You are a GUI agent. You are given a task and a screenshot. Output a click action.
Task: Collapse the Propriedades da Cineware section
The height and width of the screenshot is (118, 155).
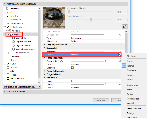pos(5,4)
